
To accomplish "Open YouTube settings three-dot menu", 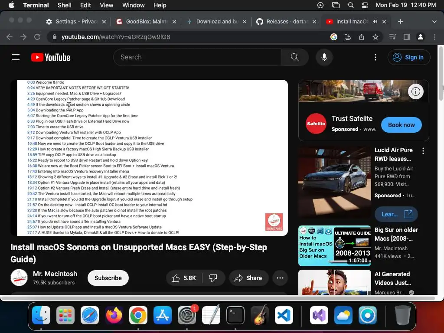I will (x=375, y=57).
